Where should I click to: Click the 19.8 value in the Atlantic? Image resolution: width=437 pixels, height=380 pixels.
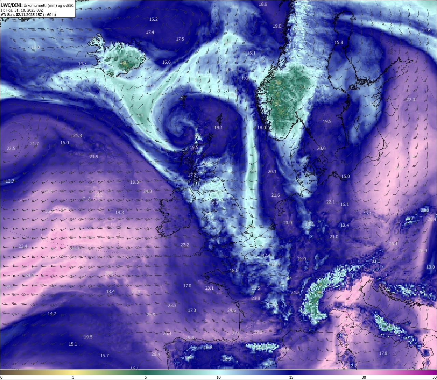[x=119, y=213]
